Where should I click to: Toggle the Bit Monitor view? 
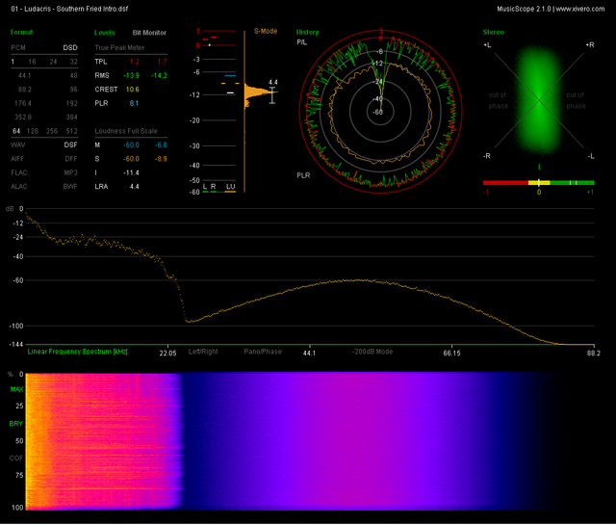(x=149, y=33)
